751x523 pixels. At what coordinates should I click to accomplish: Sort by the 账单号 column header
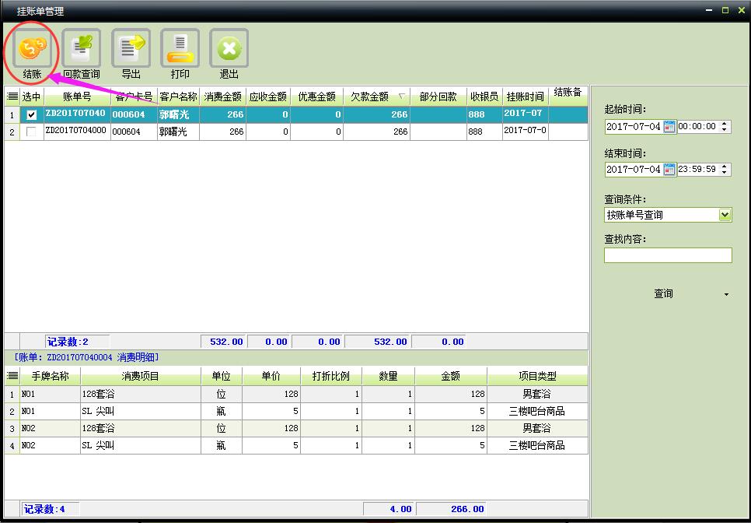coord(77,97)
